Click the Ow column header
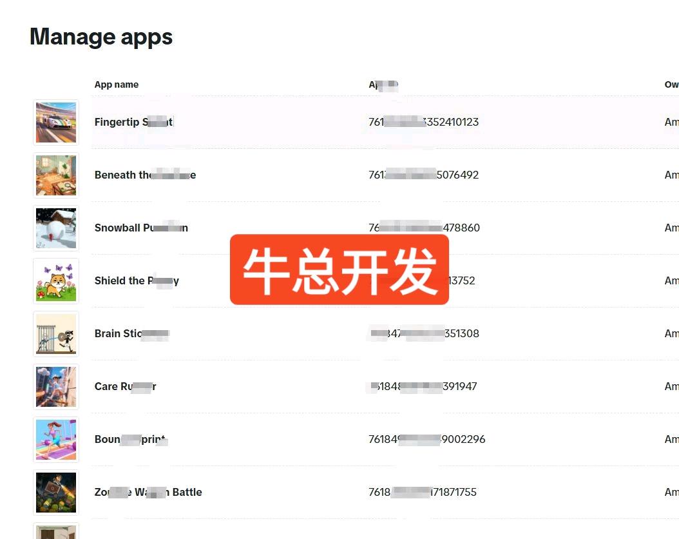Viewport: 679px width, 539px height. (671, 84)
